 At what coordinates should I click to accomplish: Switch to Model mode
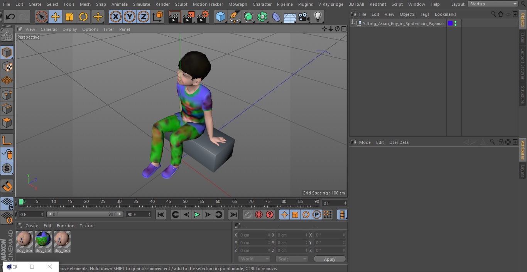7,52
